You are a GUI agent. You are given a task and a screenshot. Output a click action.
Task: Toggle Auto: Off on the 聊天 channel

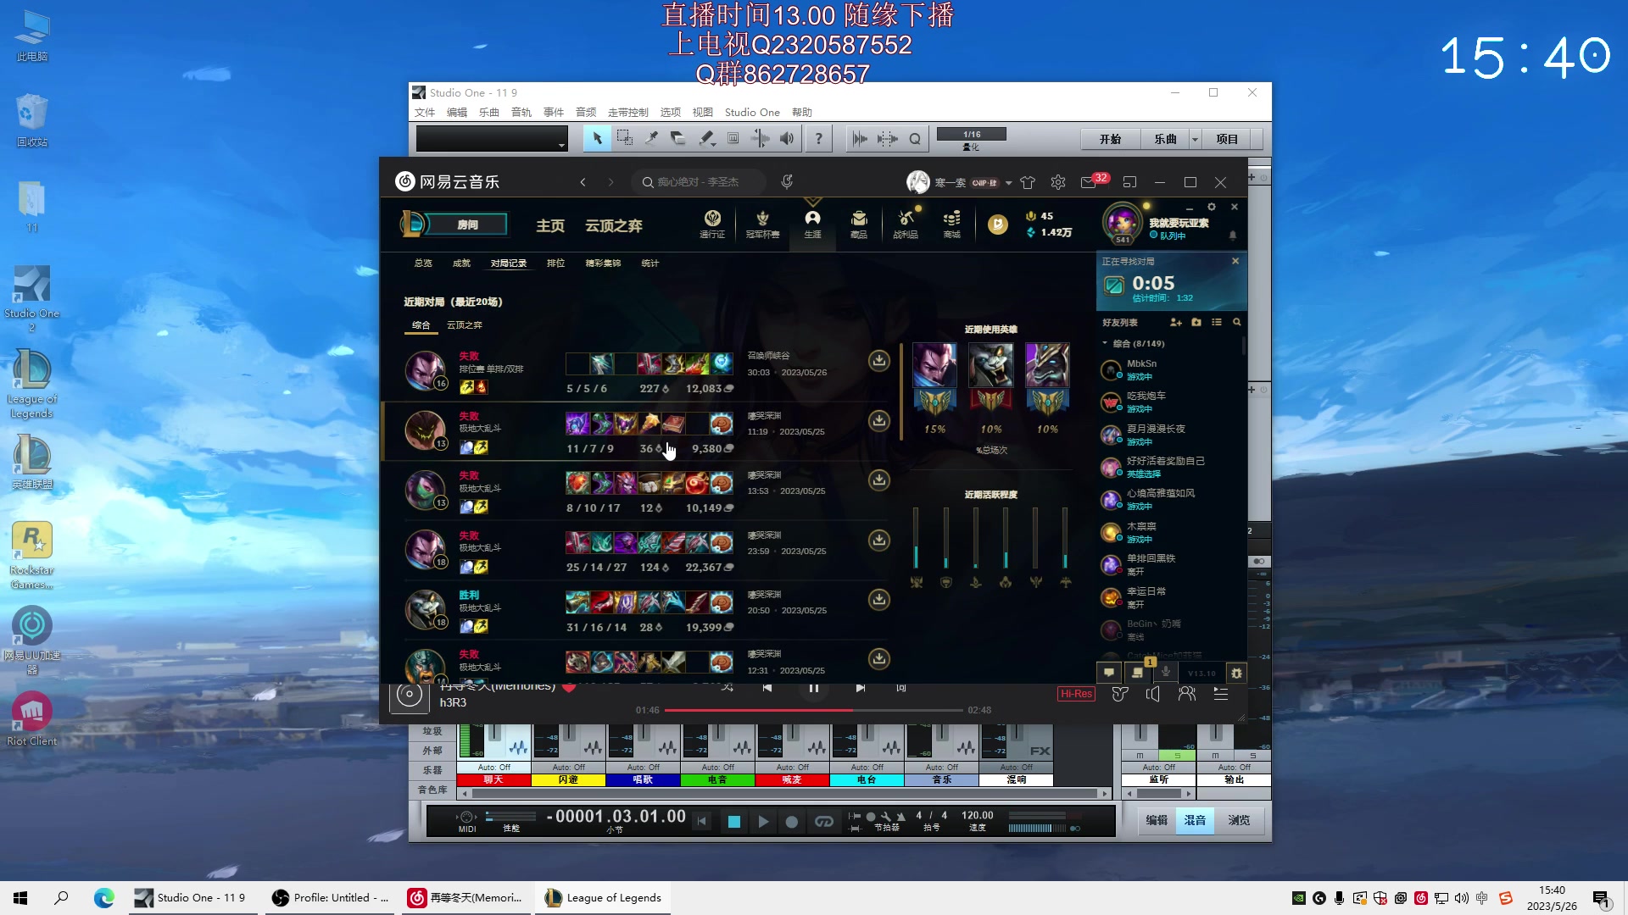(493, 768)
